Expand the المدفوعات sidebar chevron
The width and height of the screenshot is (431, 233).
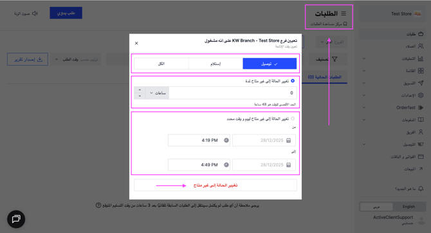tap(364, 120)
